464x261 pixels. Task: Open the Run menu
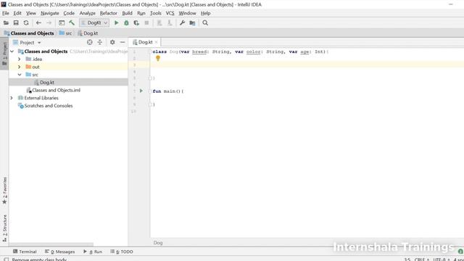pos(141,13)
